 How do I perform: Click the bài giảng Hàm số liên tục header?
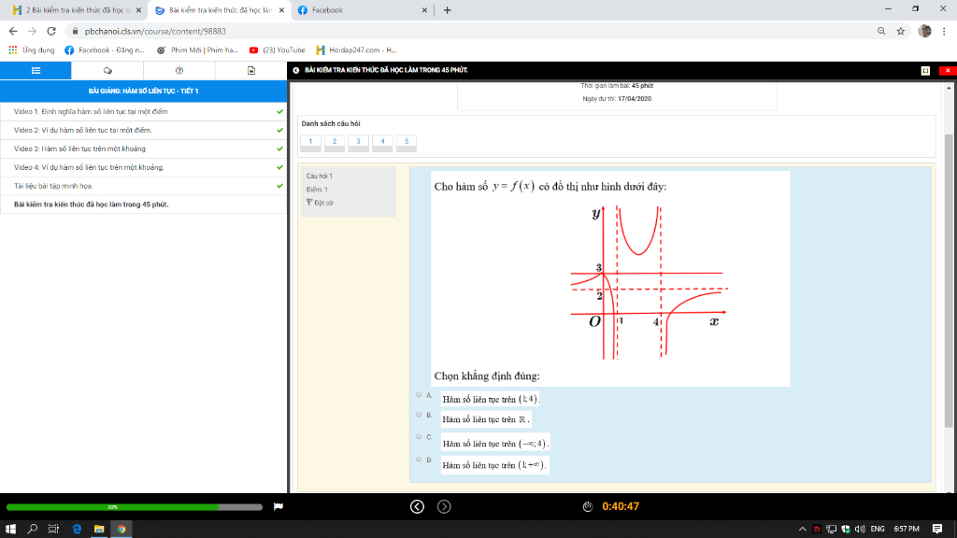[x=143, y=91]
